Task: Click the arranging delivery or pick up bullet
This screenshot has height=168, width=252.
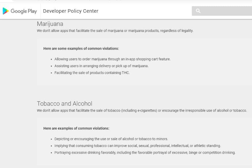Action: [101, 66]
